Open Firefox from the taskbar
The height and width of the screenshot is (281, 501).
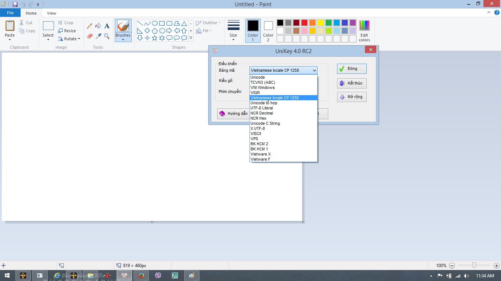coord(141,276)
